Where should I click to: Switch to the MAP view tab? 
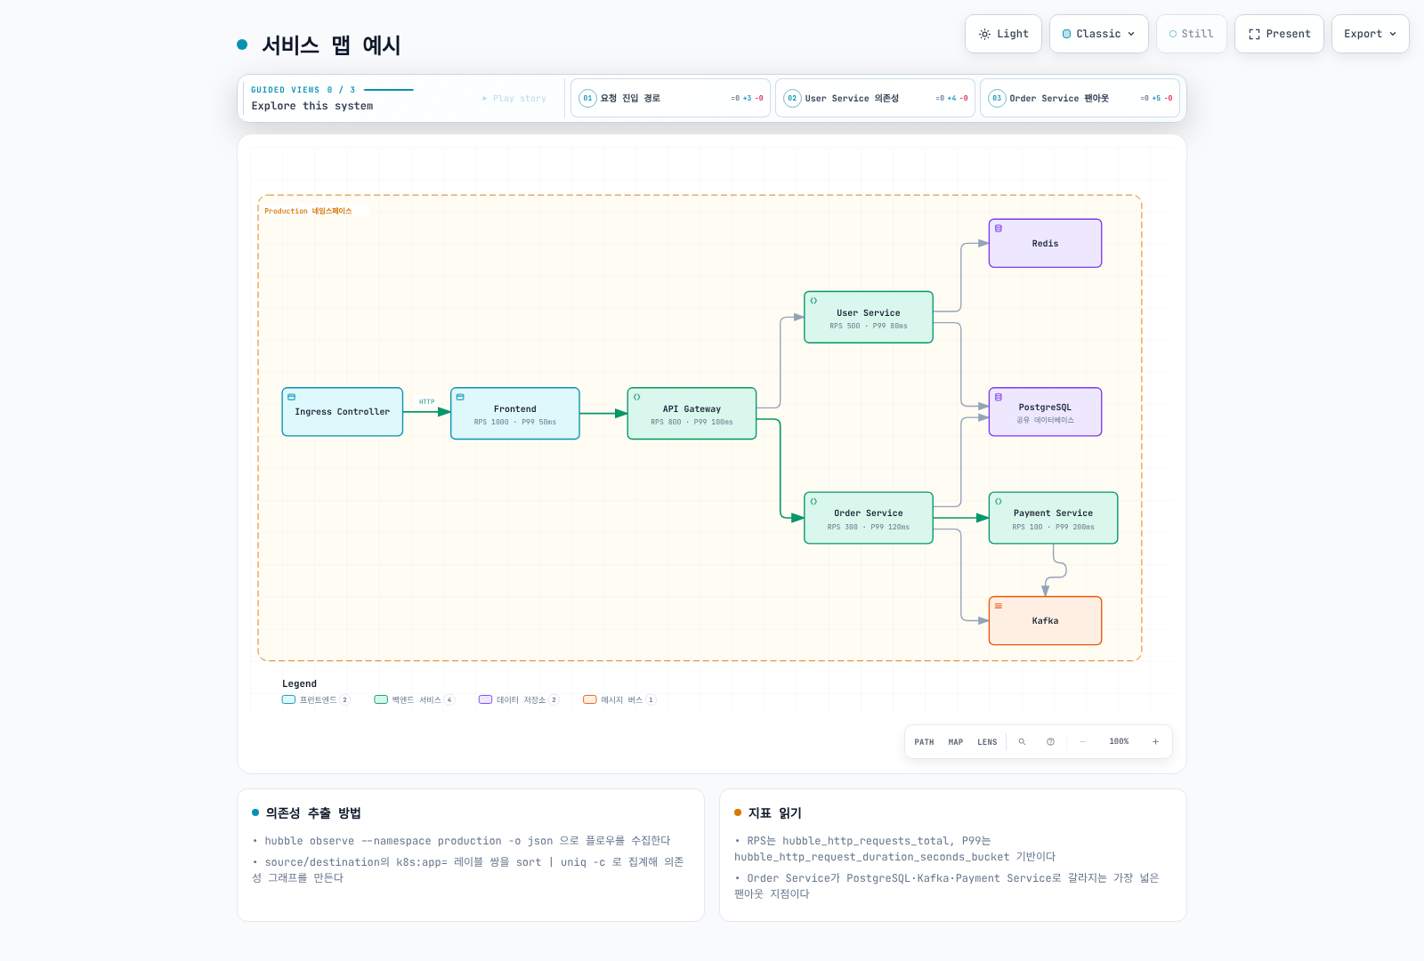click(956, 741)
